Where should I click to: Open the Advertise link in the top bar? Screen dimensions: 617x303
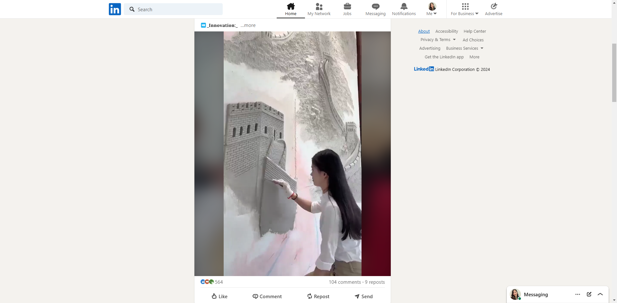[494, 9]
